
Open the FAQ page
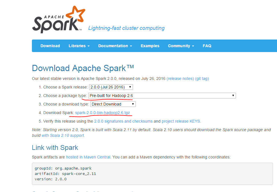coord(207,46)
